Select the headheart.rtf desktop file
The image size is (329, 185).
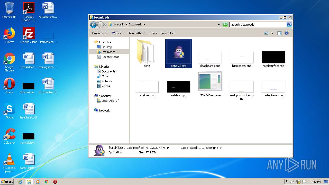click(29, 111)
